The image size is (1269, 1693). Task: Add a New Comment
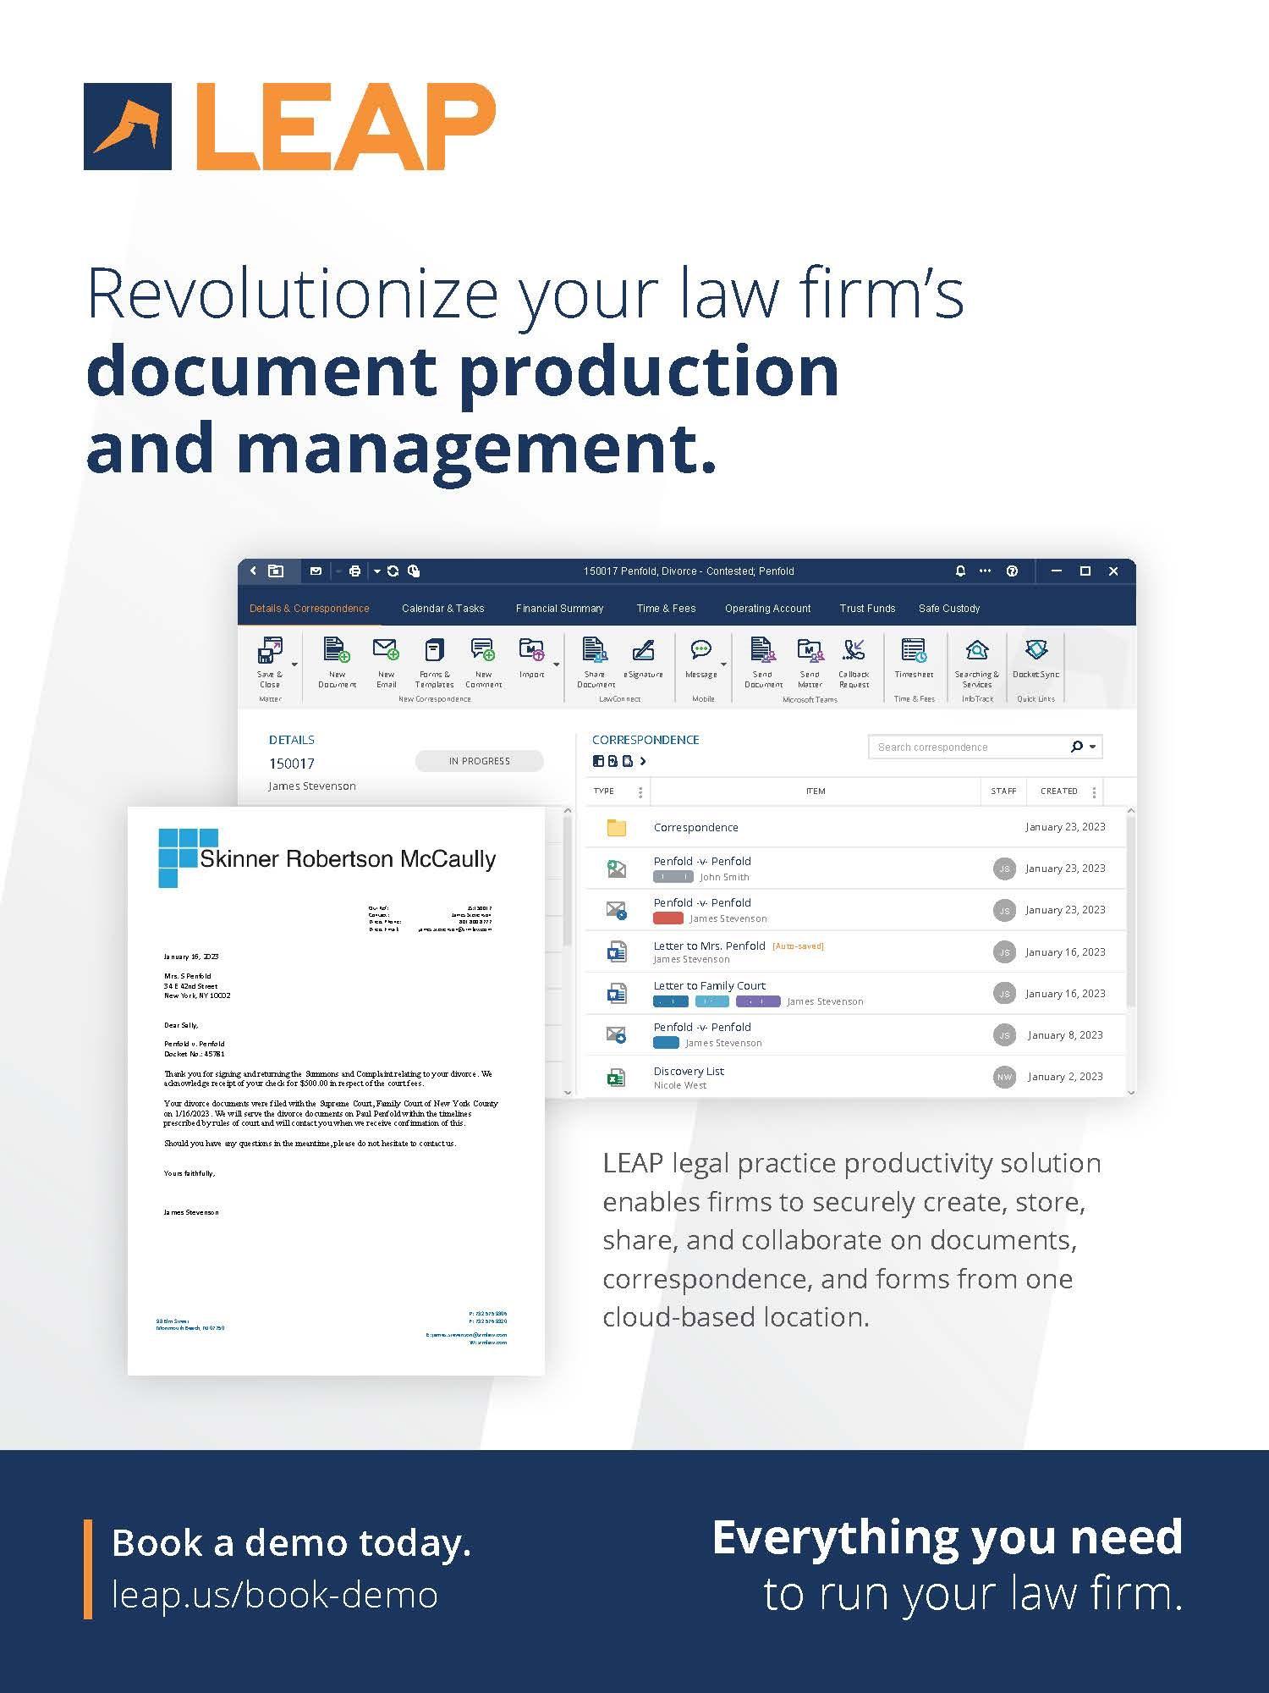(x=483, y=663)
